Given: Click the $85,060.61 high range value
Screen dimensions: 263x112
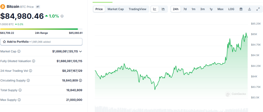Looking at the screenshot, I should click(x=76, y=33).
